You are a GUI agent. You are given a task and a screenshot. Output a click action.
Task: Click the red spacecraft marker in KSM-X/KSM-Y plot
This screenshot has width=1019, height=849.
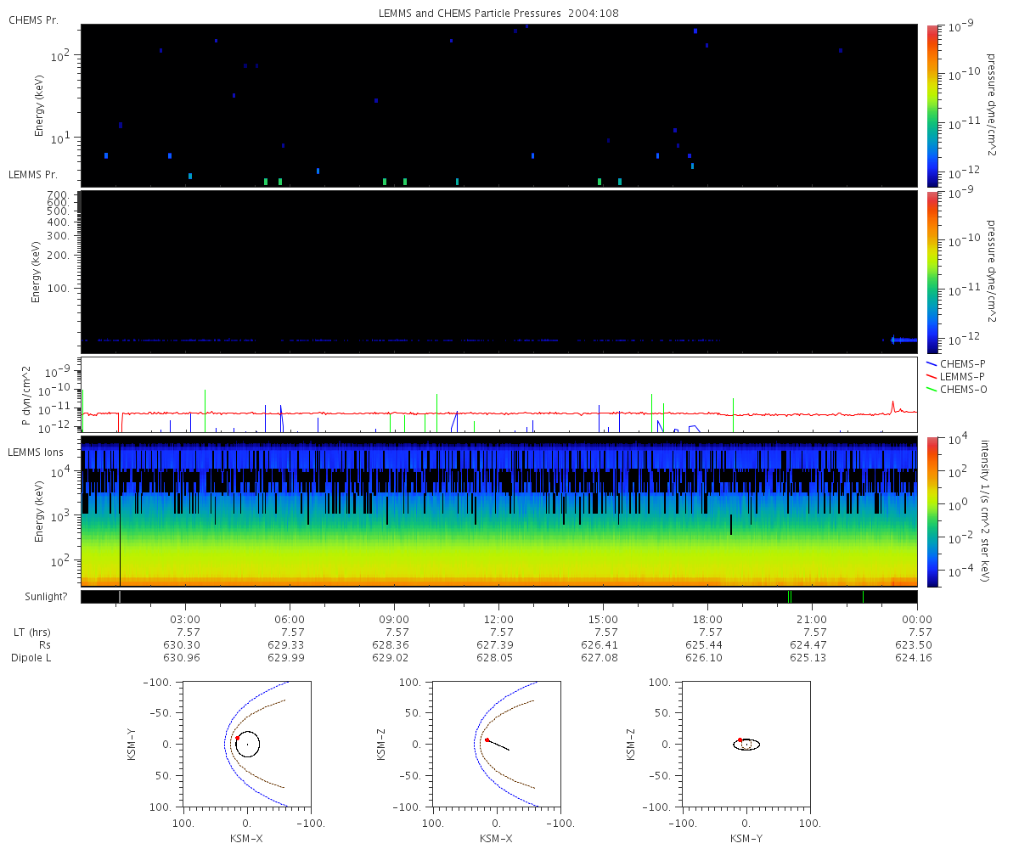[237, 739]
